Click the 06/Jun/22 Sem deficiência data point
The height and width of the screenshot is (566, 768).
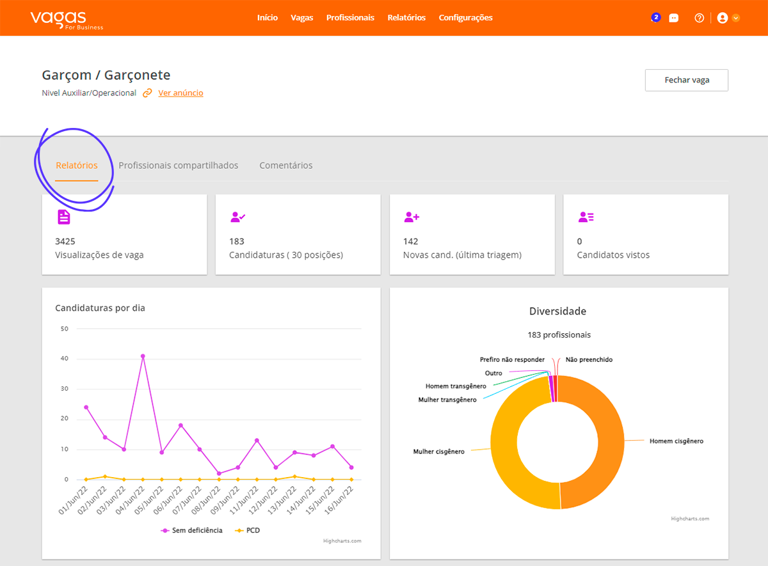click(180, 425)
